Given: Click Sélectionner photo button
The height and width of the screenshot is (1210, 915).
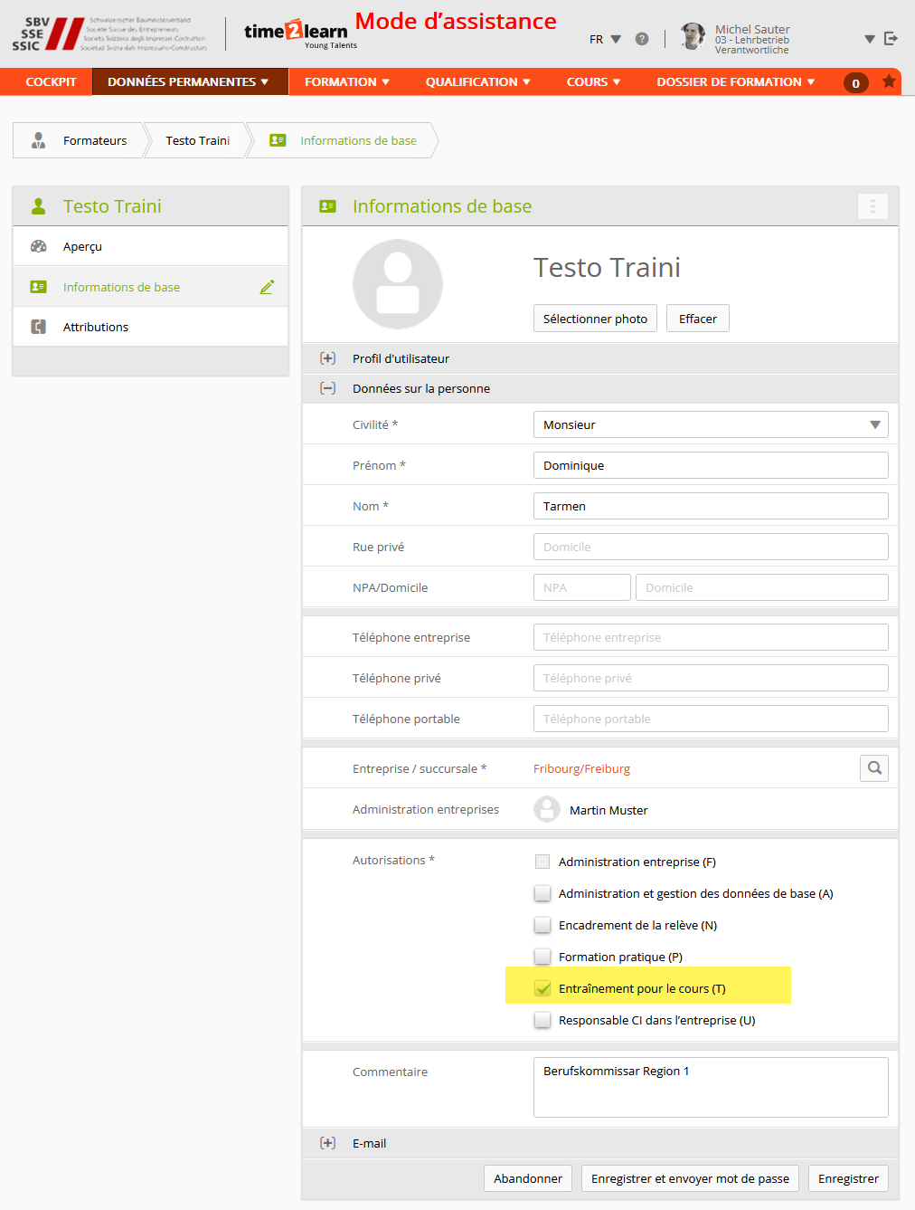Looking at the screenshot, I should [595, 319].
